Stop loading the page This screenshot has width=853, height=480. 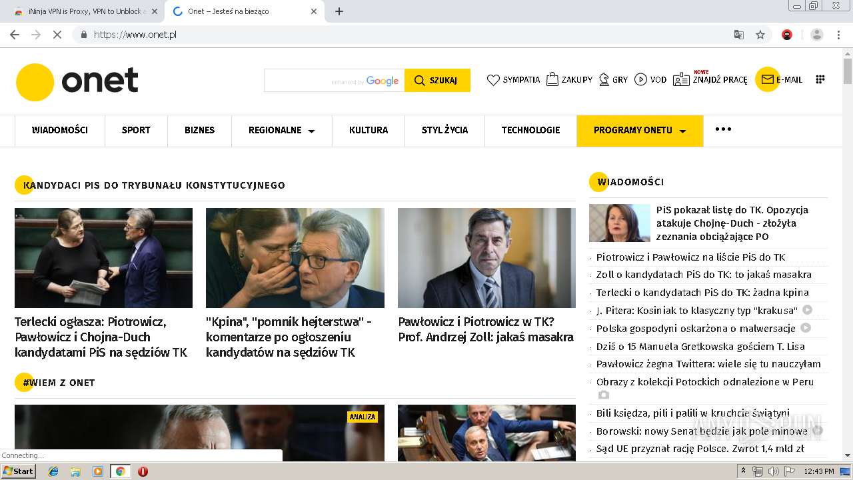pos(57,35)
